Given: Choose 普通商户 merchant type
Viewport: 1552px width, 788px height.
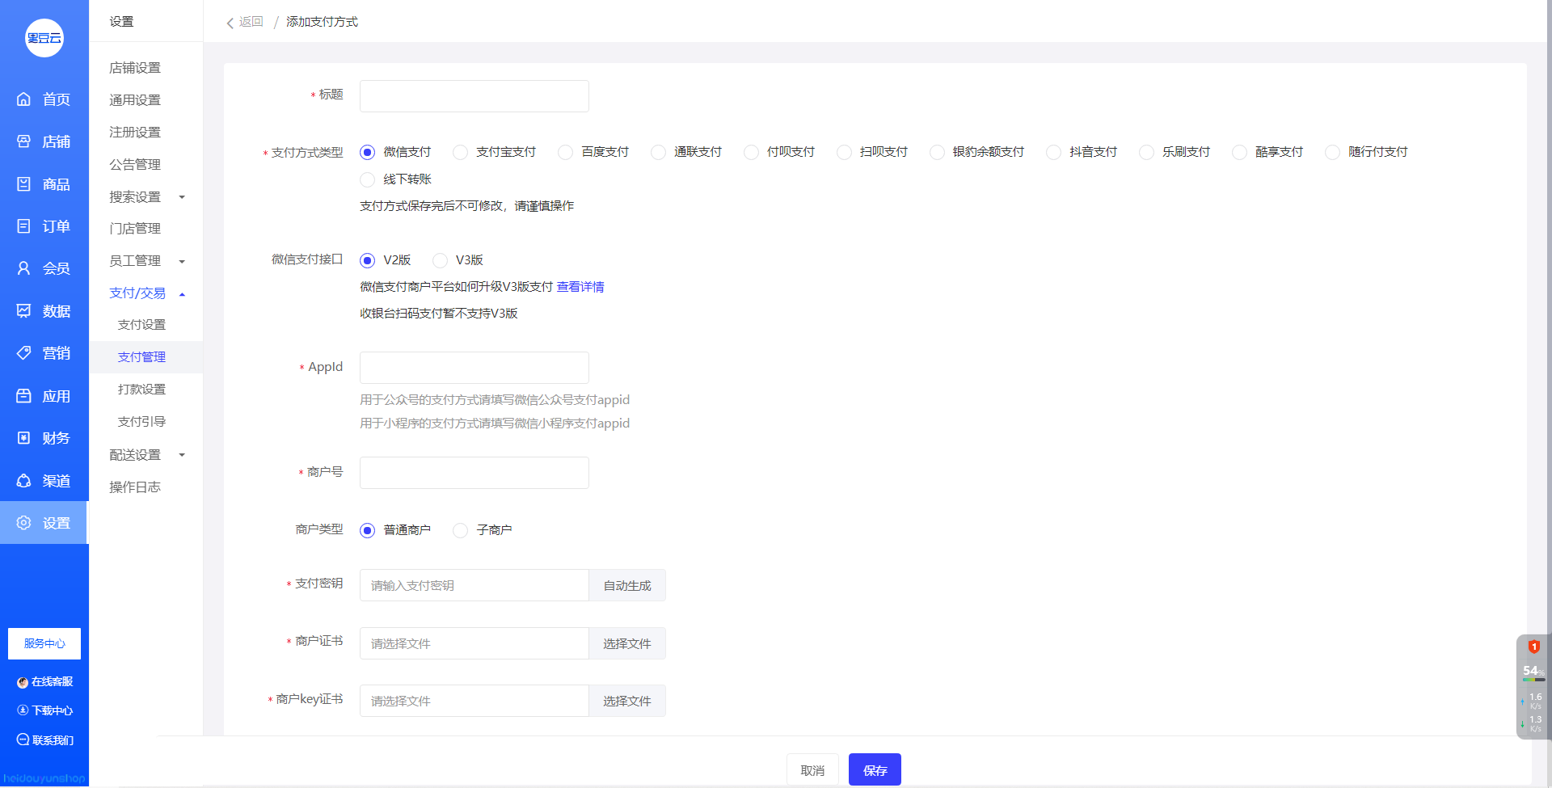Looking at the screenshot, I should click(x=367, y=530).
